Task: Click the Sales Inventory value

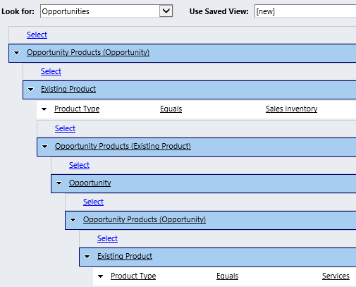Action: (x=292, y=109)
